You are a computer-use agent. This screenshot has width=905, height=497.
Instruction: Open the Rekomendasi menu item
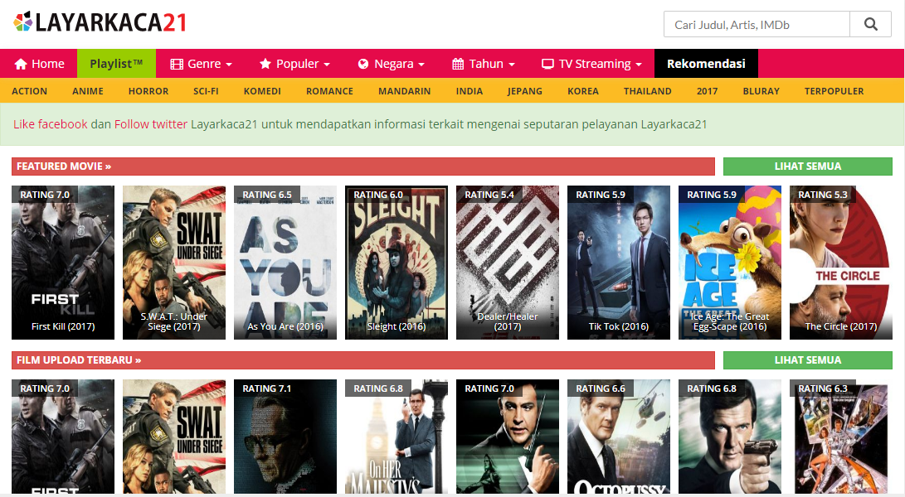click(x=706, y=64)
